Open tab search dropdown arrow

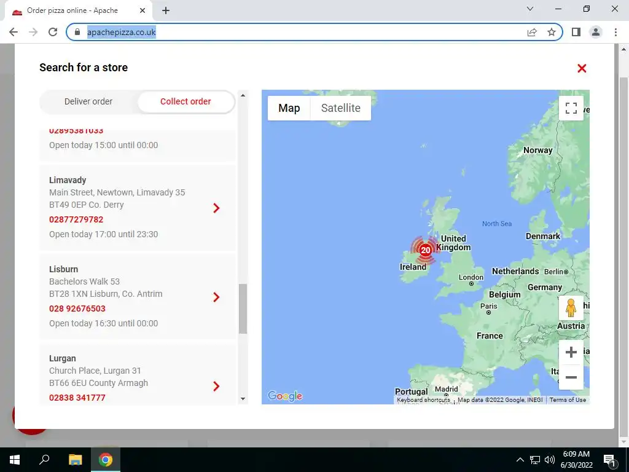point(530,9)
